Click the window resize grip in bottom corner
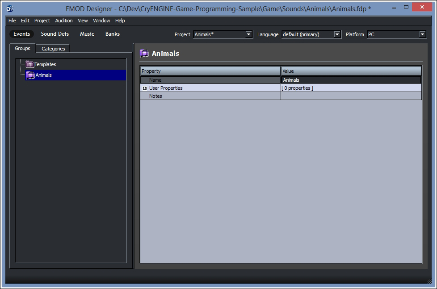 coord(429,281)
